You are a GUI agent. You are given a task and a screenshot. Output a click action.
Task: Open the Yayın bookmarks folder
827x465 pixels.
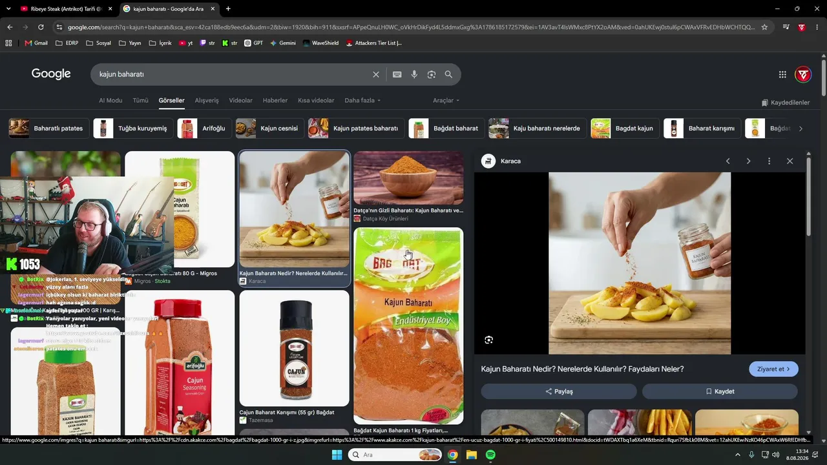(130, 43)
